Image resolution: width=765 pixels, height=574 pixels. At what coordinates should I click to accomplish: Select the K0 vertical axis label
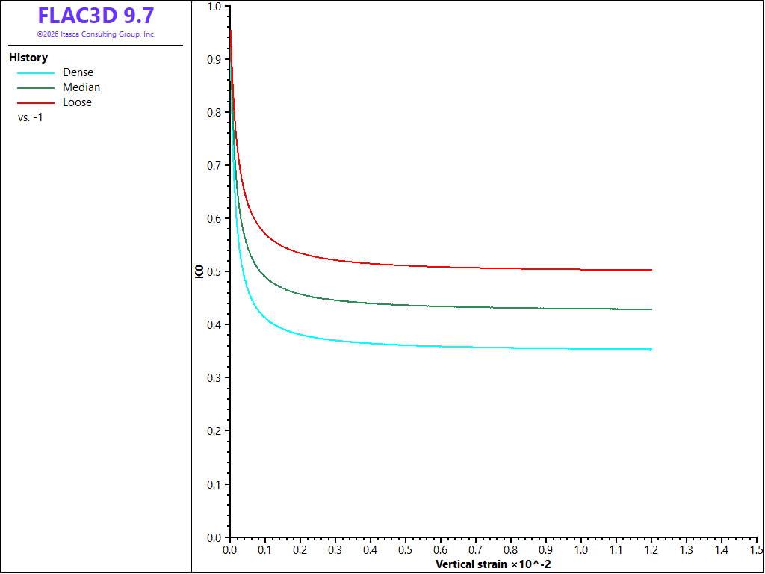click(199, 271)
